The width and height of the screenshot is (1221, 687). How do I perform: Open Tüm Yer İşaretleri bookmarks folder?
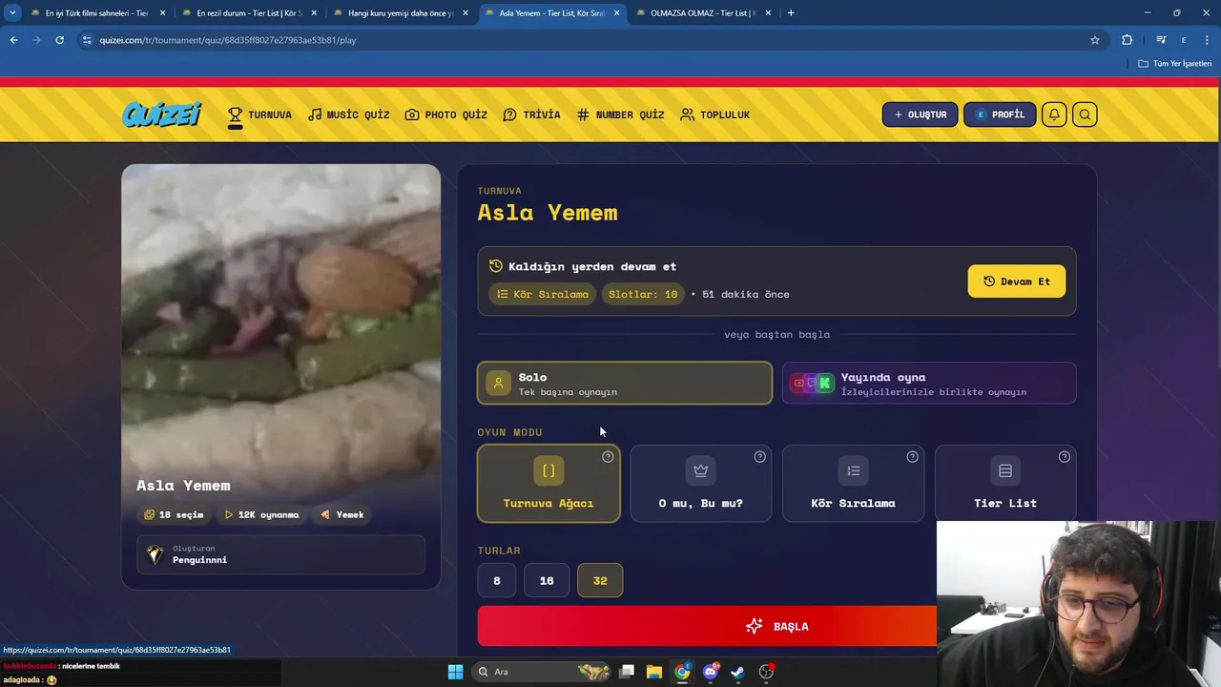[x=1175, y=64]
